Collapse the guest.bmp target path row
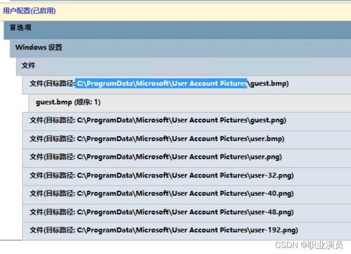This screenshot has width=351, height=254. (x=186, y=85)
